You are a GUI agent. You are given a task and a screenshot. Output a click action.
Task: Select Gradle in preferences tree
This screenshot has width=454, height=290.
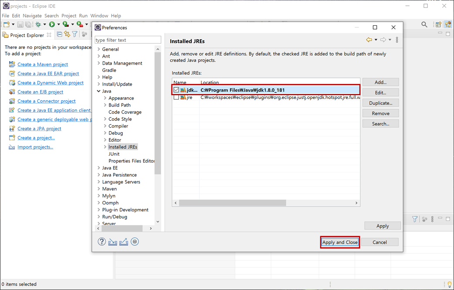[x=109, y=70]
